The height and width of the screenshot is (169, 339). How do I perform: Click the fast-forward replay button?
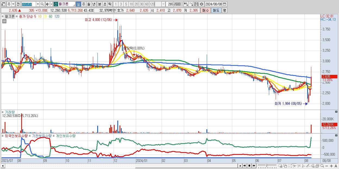pos(254,166)
